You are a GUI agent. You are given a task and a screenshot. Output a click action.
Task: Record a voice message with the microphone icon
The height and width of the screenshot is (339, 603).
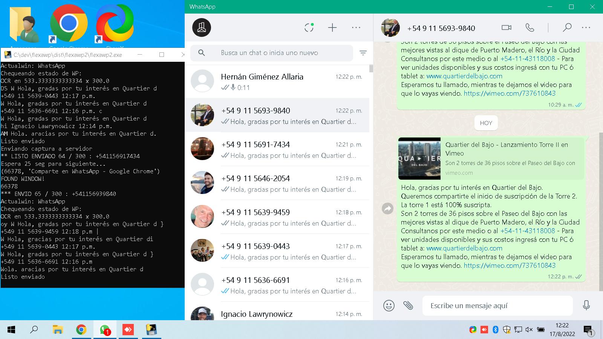(586, 305)
